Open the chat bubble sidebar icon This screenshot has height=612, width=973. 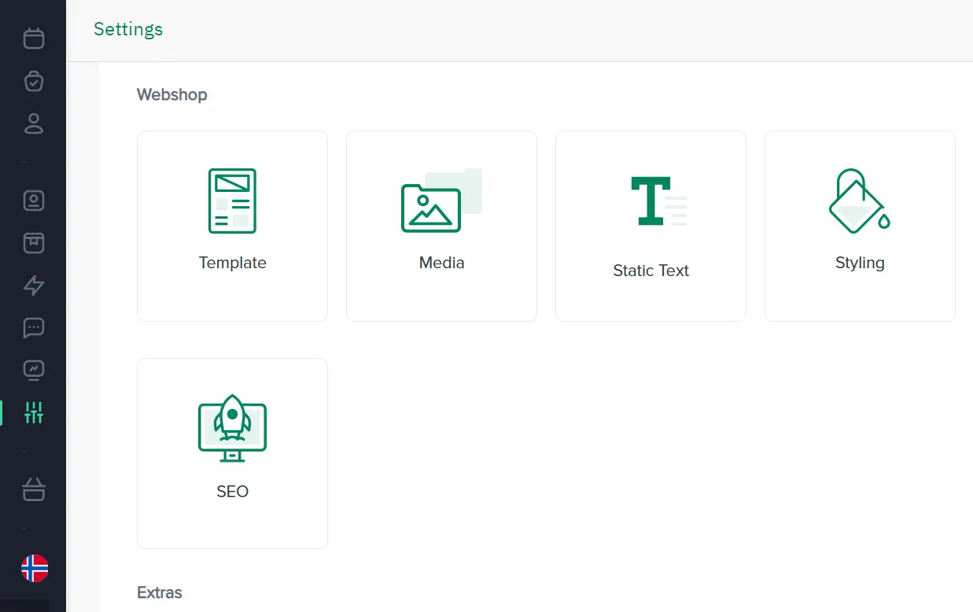[34, 328]
